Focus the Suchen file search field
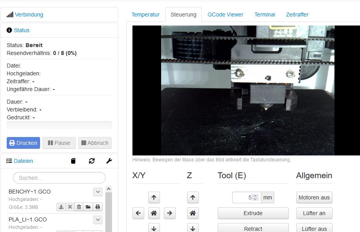The image size is (360, 232). (59, 178)
